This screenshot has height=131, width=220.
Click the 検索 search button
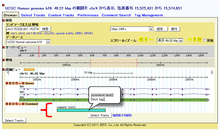pyautogui.click(x=45, y=29)
